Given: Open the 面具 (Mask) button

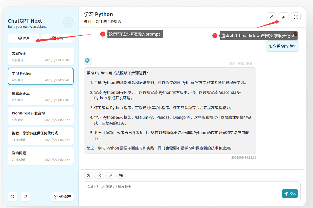Looking at the screenshot, I should coord(24,38).
